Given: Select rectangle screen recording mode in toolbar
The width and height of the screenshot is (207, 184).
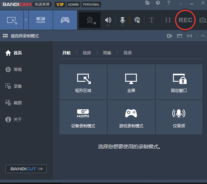Looking at the screenshot, I should pyautogui.click(x=12, y=20).
